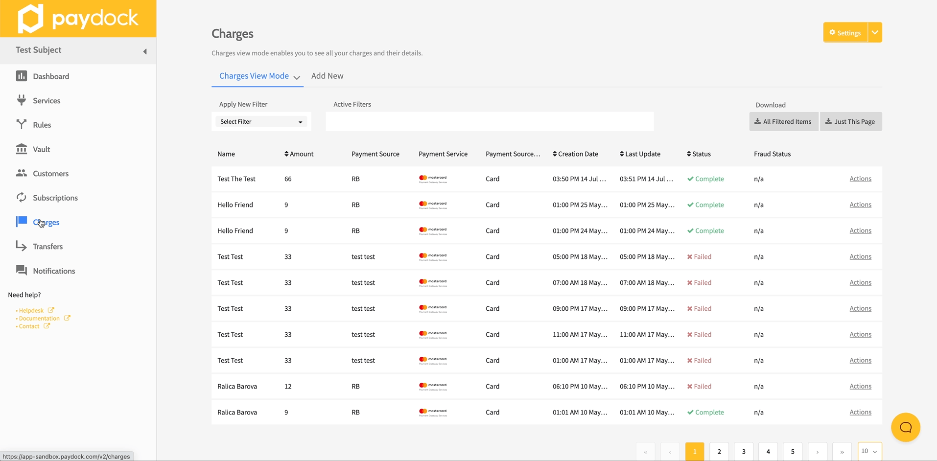Click the Rules branching icon
This screenshot has width=937, height=461.
21,124
